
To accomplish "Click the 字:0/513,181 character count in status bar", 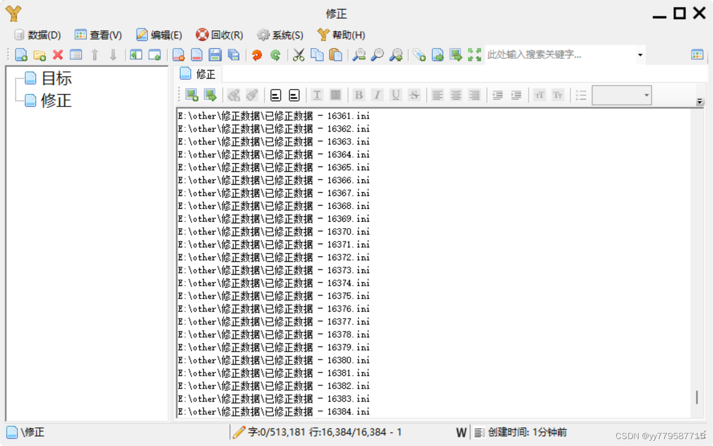I will click(x=276, y=433).
